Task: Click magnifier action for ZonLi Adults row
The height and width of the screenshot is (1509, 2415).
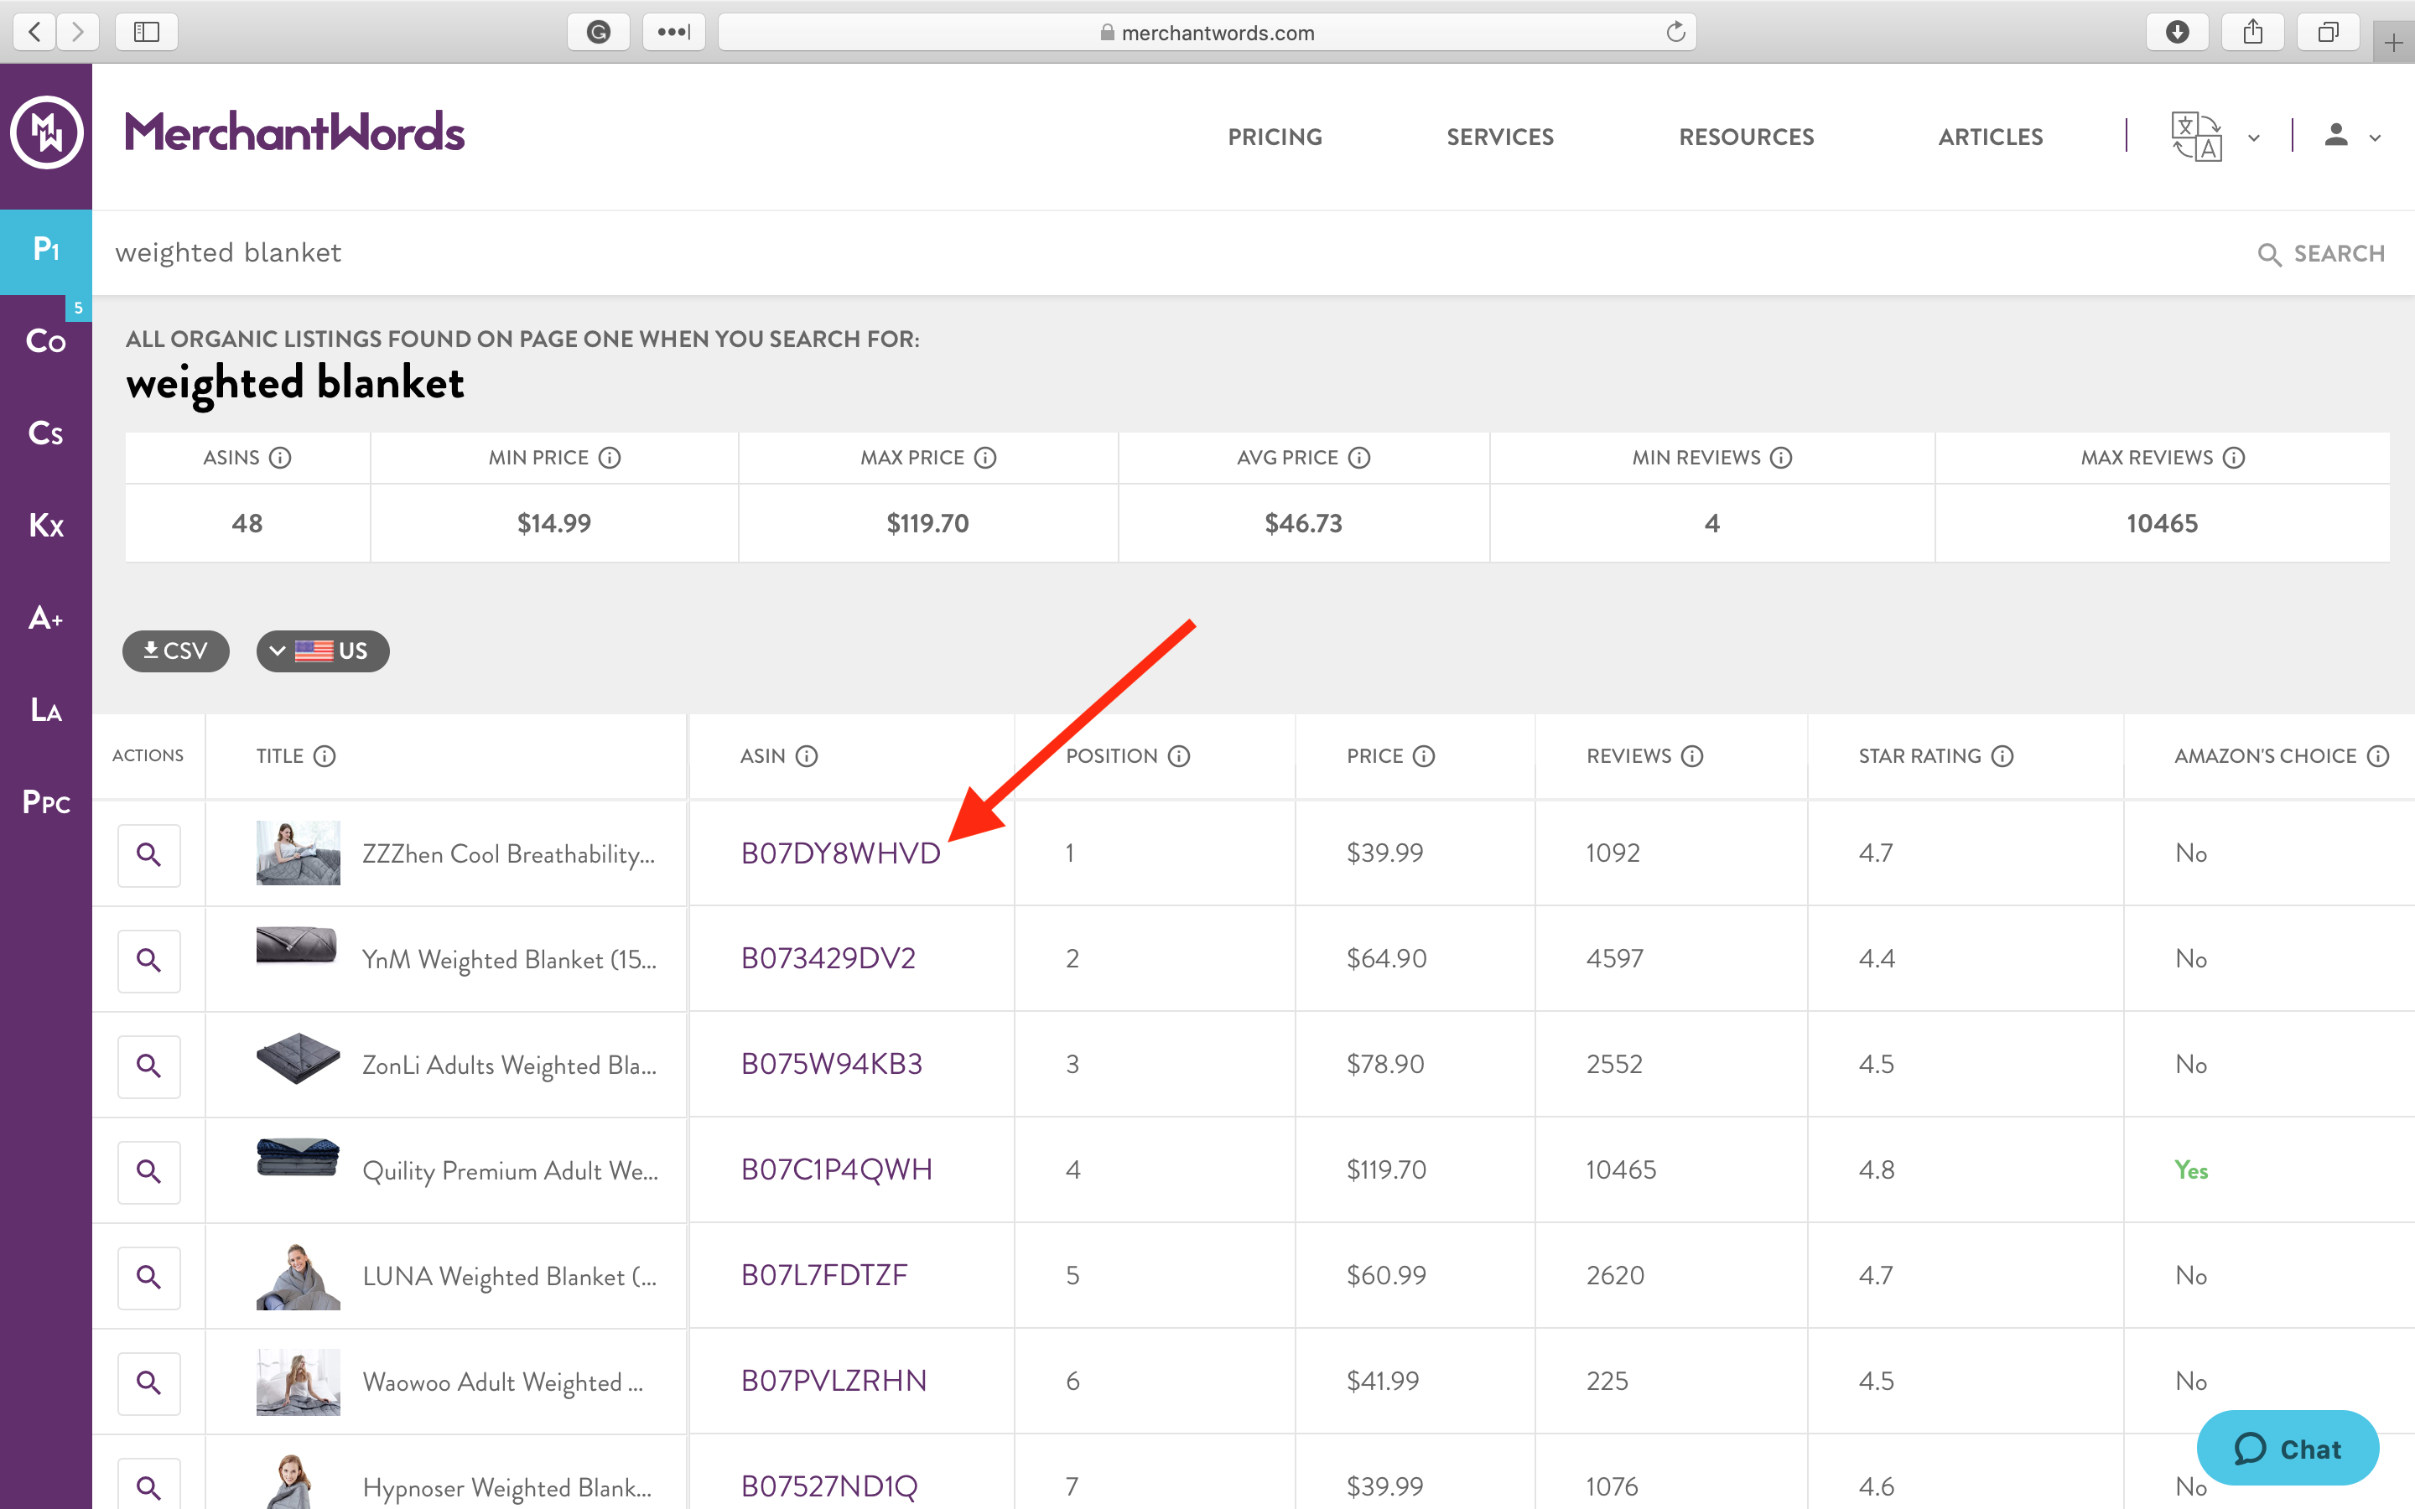Action: tap(148, 1066)
